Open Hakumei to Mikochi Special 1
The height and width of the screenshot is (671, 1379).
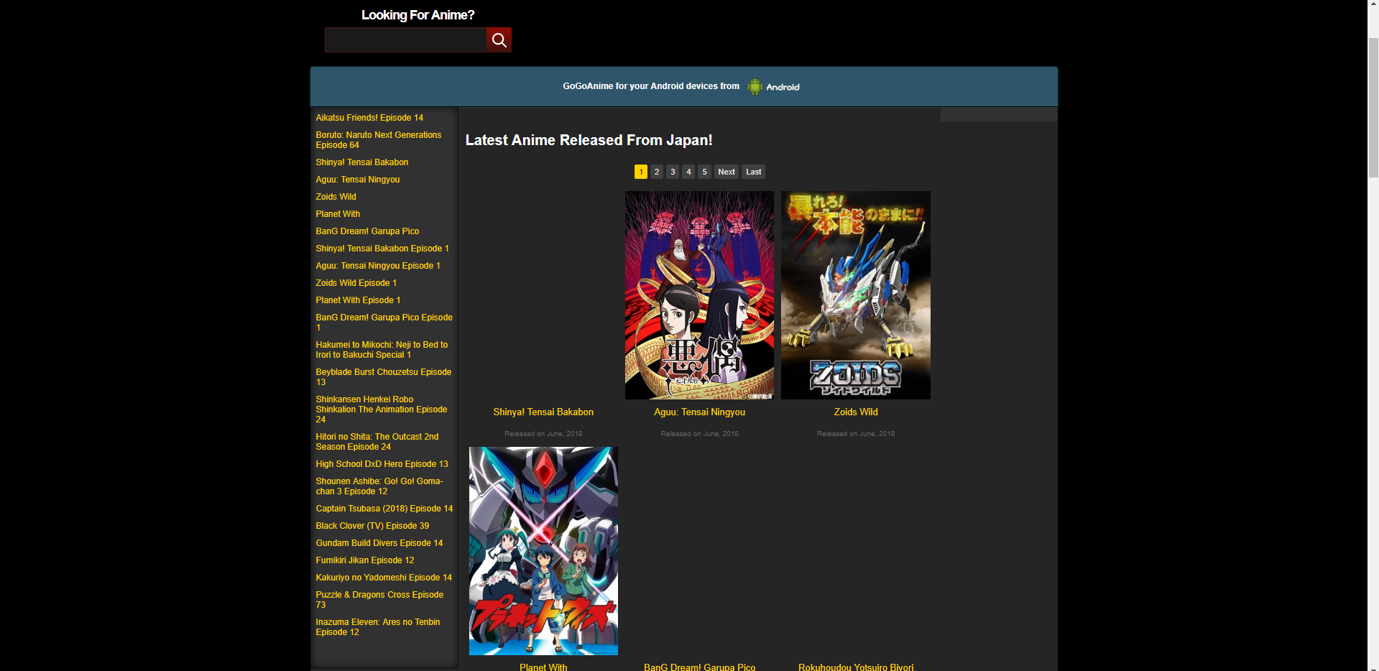382,350
